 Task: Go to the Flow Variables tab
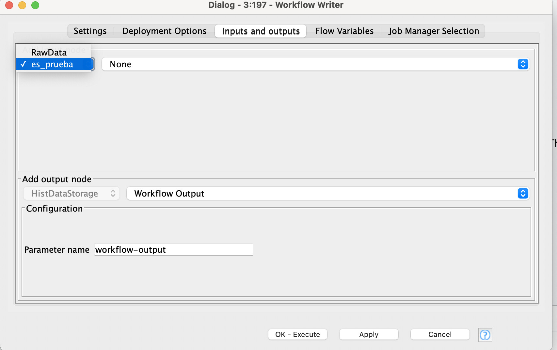click(344, 31)
